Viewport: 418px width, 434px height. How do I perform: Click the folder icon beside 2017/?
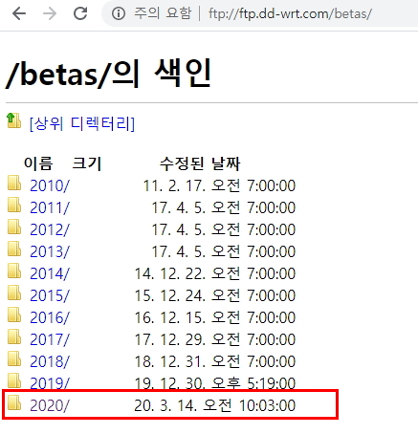14,336
